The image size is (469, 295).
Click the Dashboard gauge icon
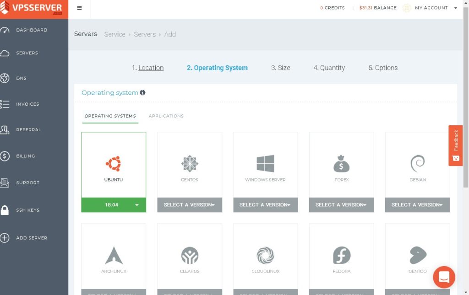click(5, 30)
